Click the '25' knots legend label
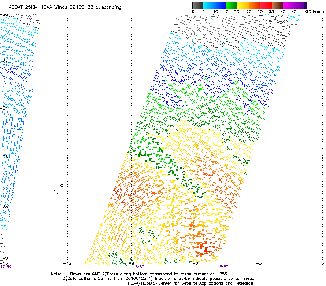The width and height of the screenshot is (326, 286). tap(249, 12)
